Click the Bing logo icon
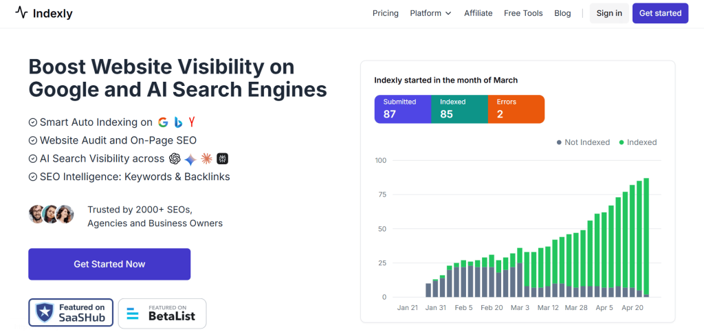Screen dimensions: 704x332 [177, 122]
